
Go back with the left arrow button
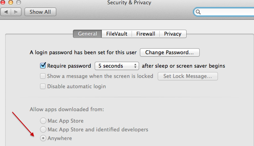(x=6, y=12)
